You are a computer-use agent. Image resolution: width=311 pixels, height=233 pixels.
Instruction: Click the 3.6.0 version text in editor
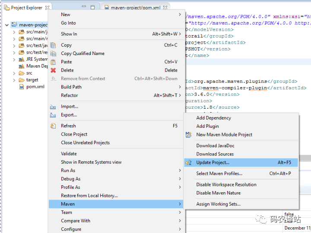click(x=202, y=94)
